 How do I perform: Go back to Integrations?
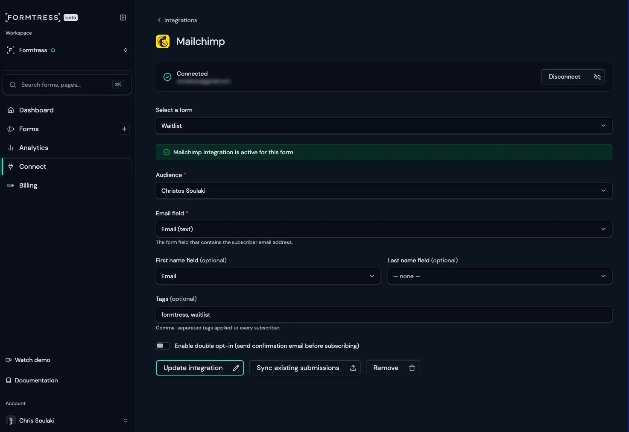[x=177, y=20]
